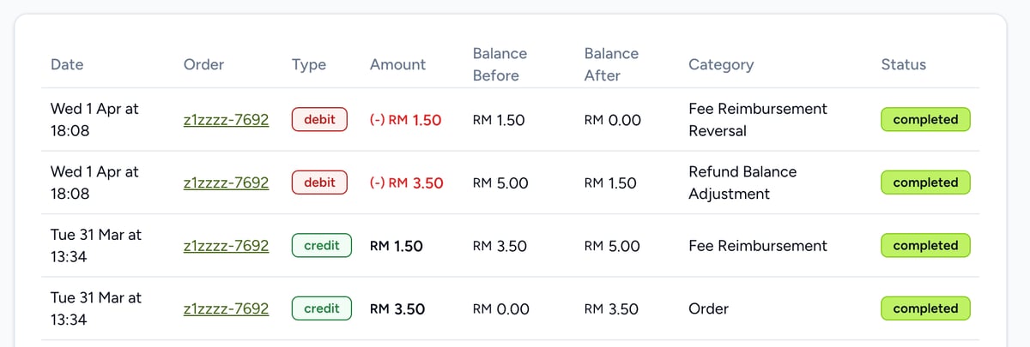Click the Balance After column header

pos(611,64)
